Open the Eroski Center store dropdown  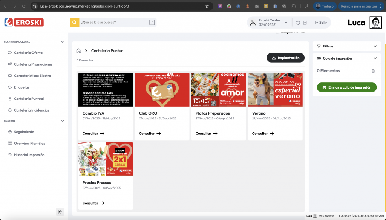pos(286,23)
